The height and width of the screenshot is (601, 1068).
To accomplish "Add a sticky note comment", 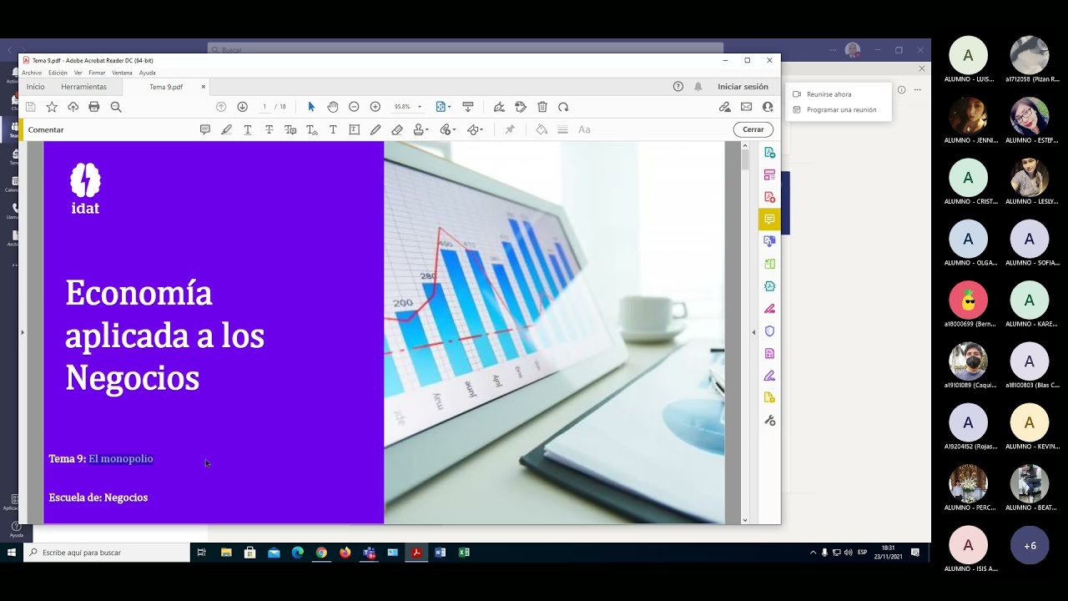I will [205, 129].
